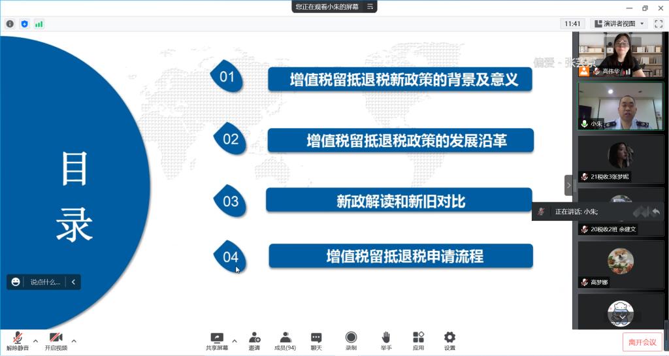Open the 聊天 chat panel
Screen dimensions: 669x356
316,340
